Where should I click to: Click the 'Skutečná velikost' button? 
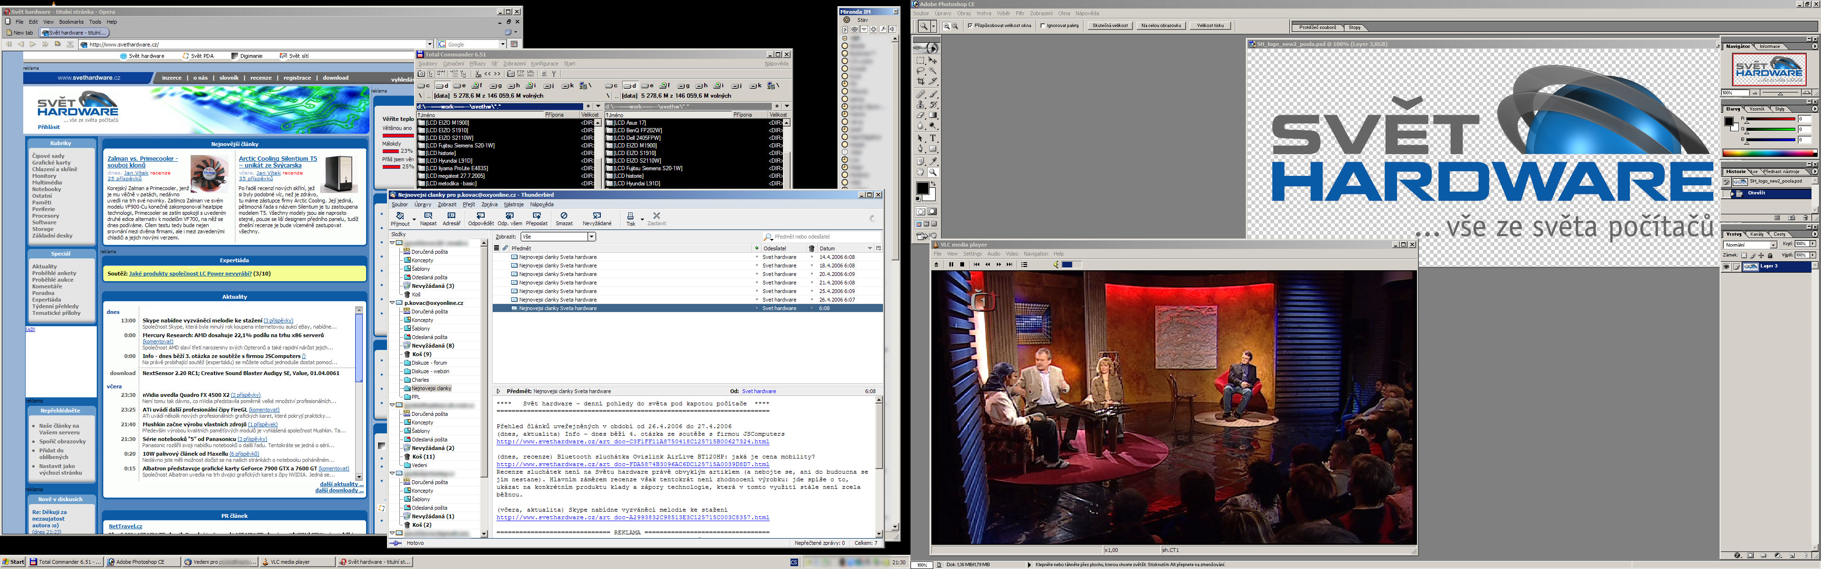pyautogui.click(x=1110, y=26)
